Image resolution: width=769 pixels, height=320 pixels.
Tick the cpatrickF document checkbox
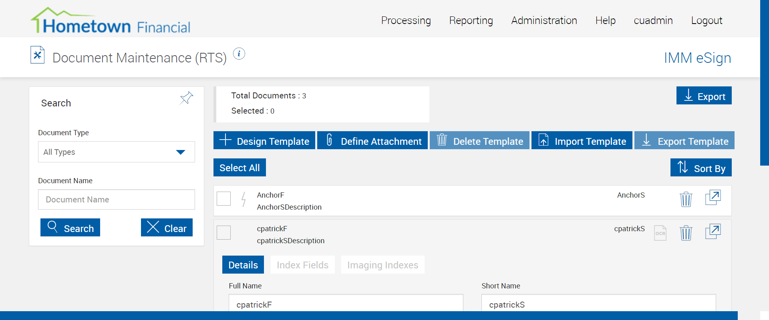(223, 232)
